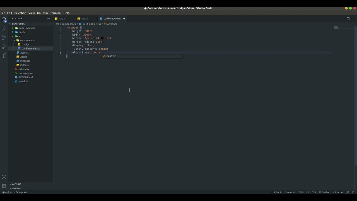
Task: Open the Run and Debug view
Action: point(4,47)
